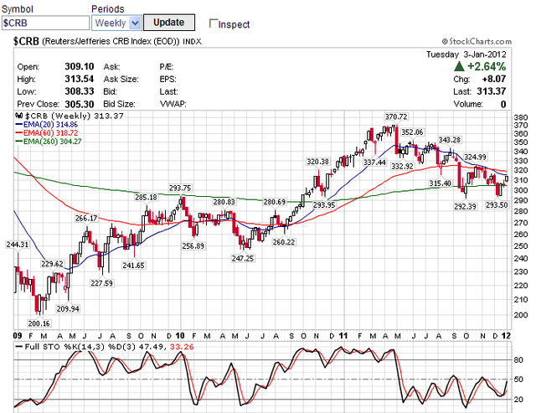Image resolution: width=536 pixels, height=413 pixels.
Task: Click the 200.16 low price label
Action: [39, 323]
